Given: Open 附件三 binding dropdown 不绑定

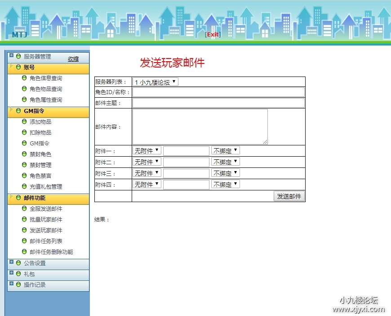Looking at the screenshot, I should coord(225,173).
